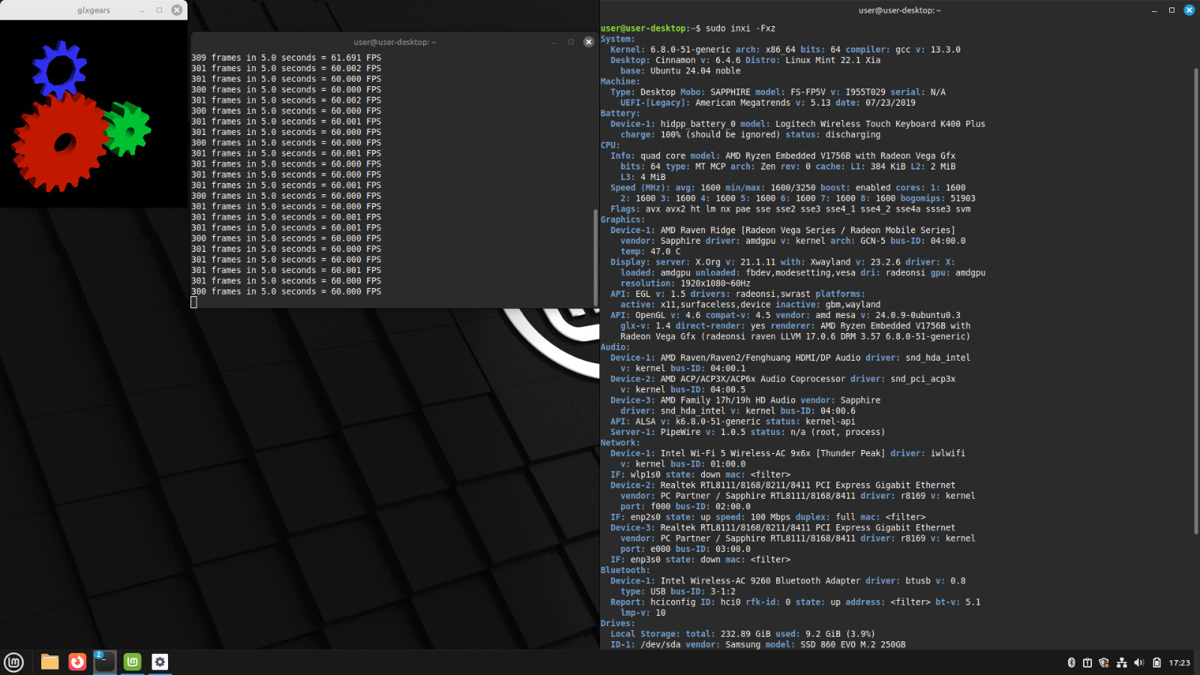Viewport: 1200px width, 675px height.
Task: Open Firefox from the panel
Action: (x=77, y=661)
